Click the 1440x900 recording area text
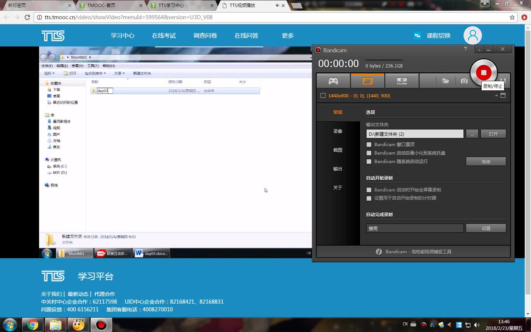 click(x=359, y=96)
